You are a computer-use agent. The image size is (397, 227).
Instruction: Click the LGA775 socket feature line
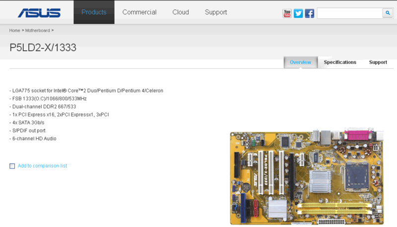[86, 91]
